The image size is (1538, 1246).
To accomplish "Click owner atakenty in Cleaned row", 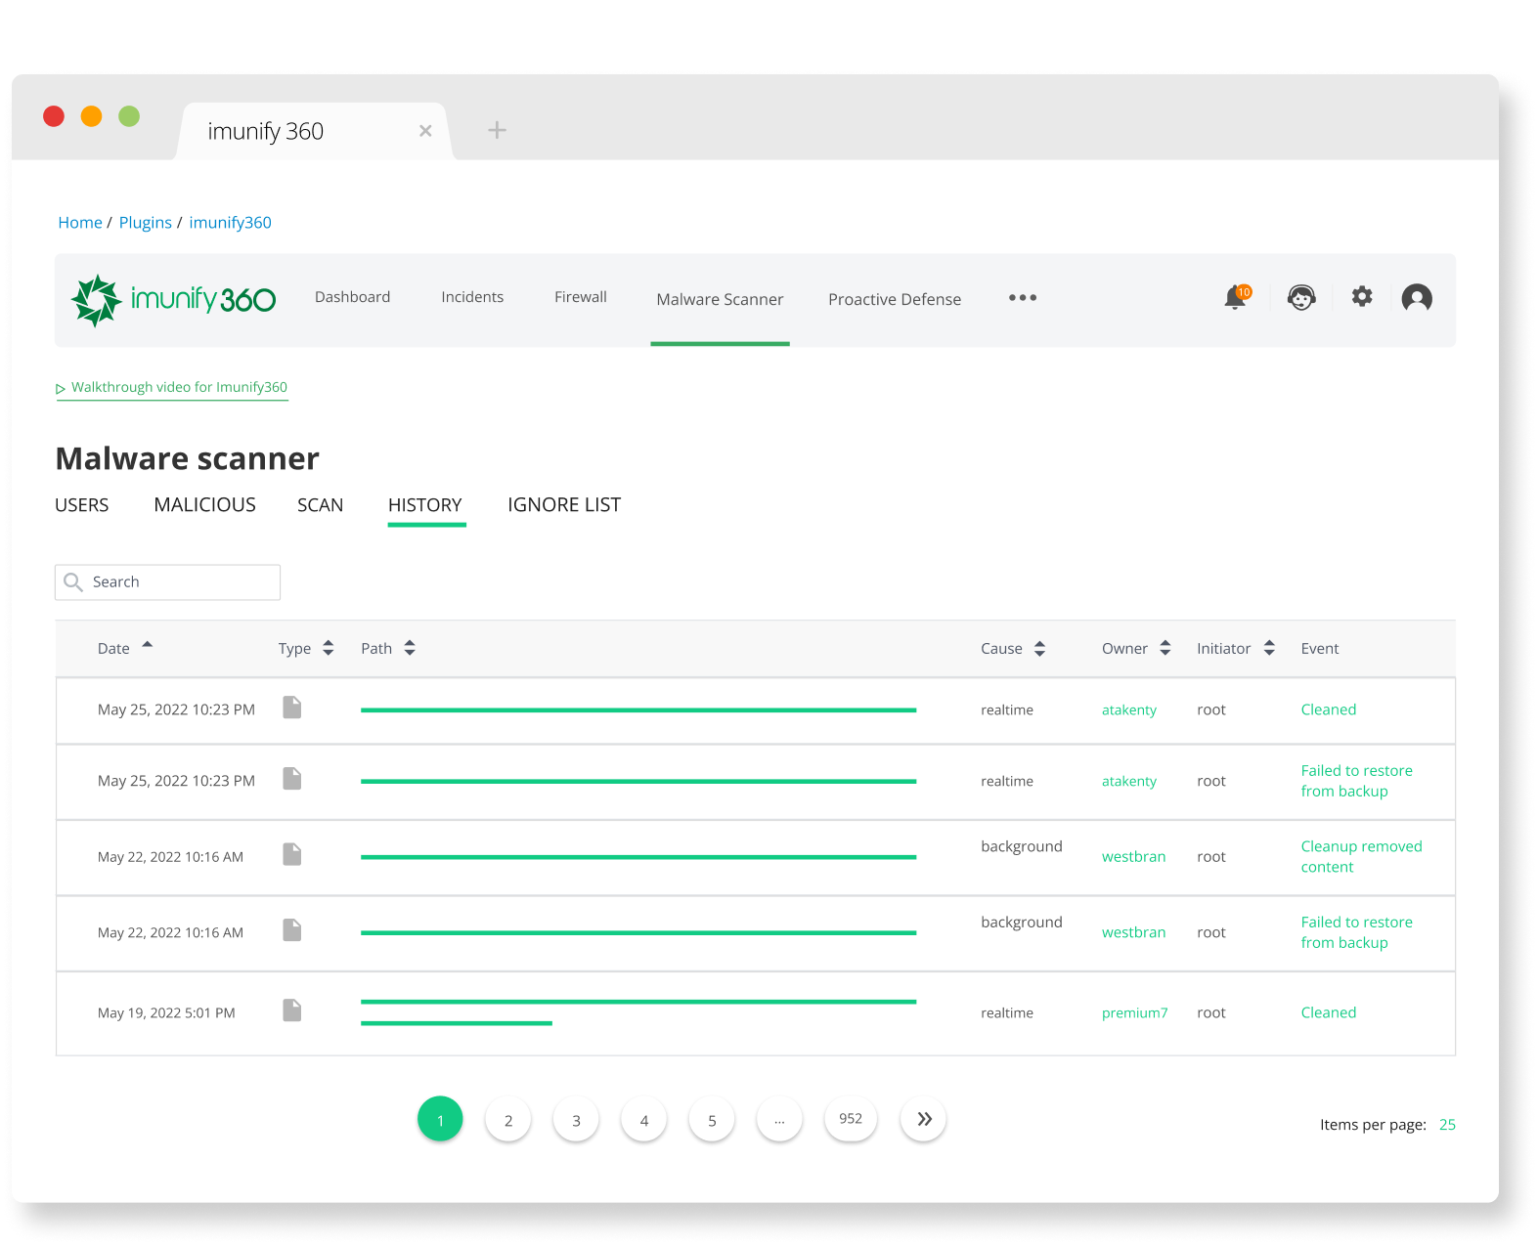I will 1129,710.
